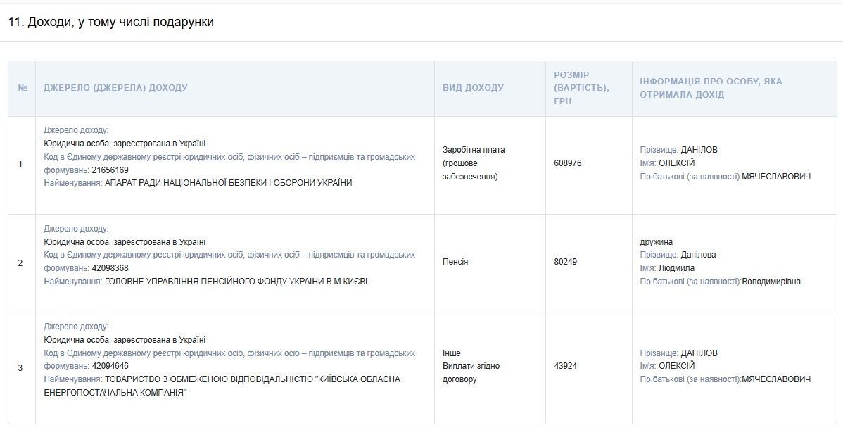Click name 'ГОЛОВНЕ УПРАВЛІННЯ ПЕНСІЙНОГО ФОНДУ УКРАЇНИ В М.КИЄВІ'
Image resolution: width=843 pixels, height=430 pixels.
coord(236,281)
